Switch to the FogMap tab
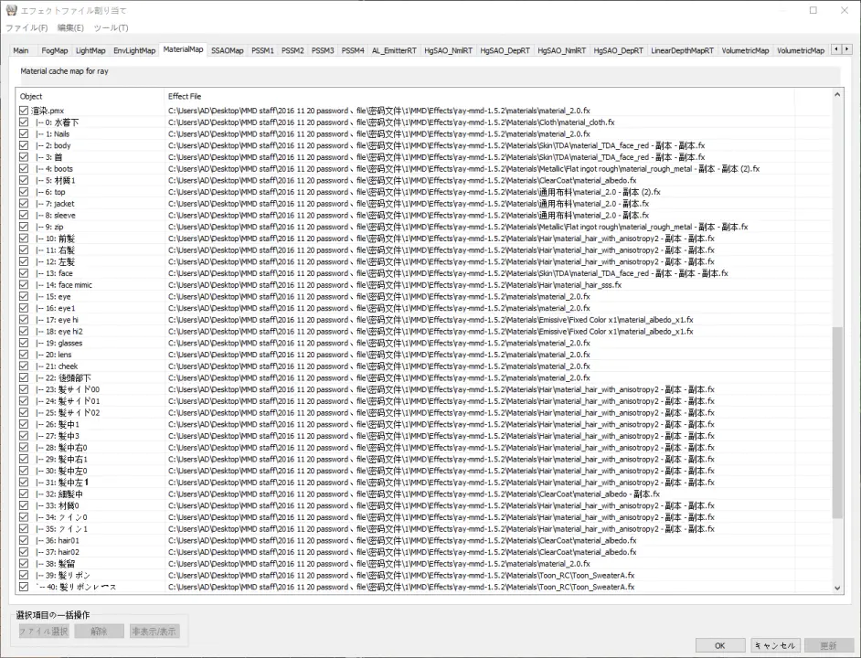861x658 pixels. 54,50
